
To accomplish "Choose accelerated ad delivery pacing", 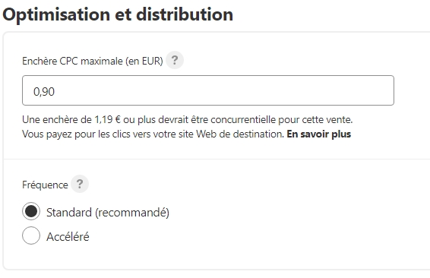I will (x=31, y=235).
